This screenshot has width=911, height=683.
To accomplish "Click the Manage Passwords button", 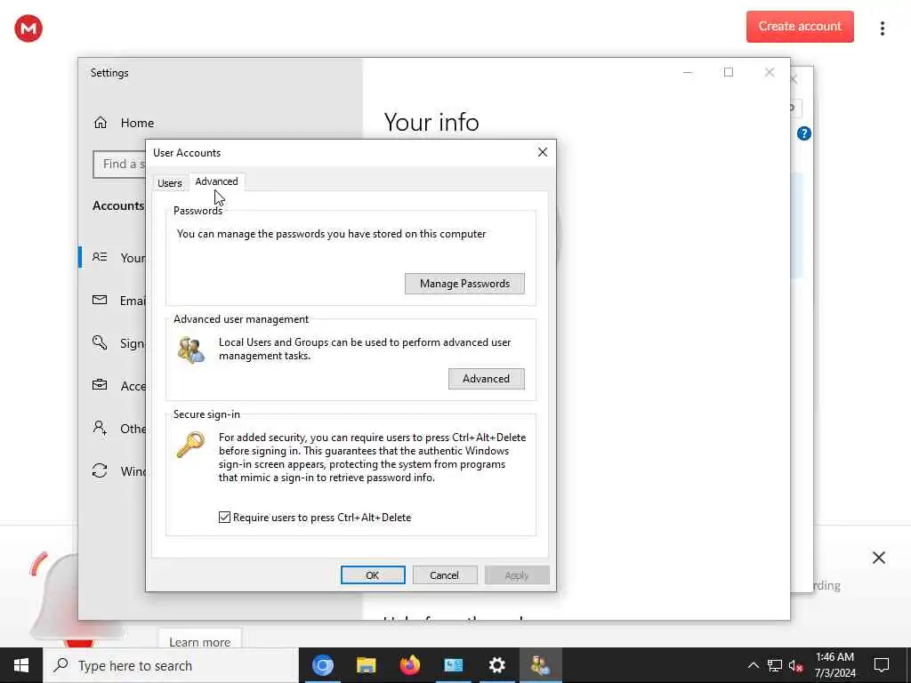I will [464, 284].
